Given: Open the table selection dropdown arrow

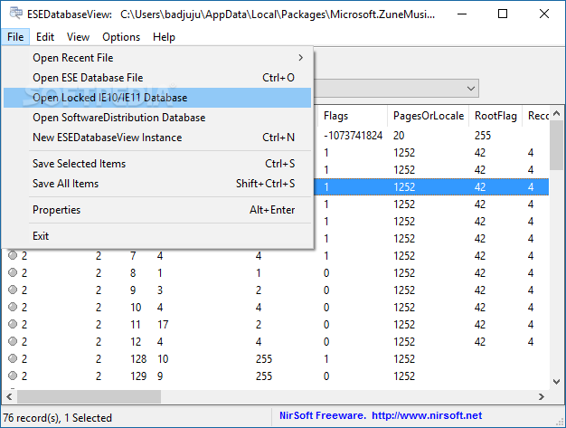Looking at the screenshot, I should pos(471,89).
